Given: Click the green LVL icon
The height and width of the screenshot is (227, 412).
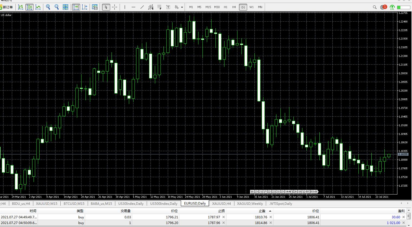Looking at the screenshot, I should coord(392,8).
